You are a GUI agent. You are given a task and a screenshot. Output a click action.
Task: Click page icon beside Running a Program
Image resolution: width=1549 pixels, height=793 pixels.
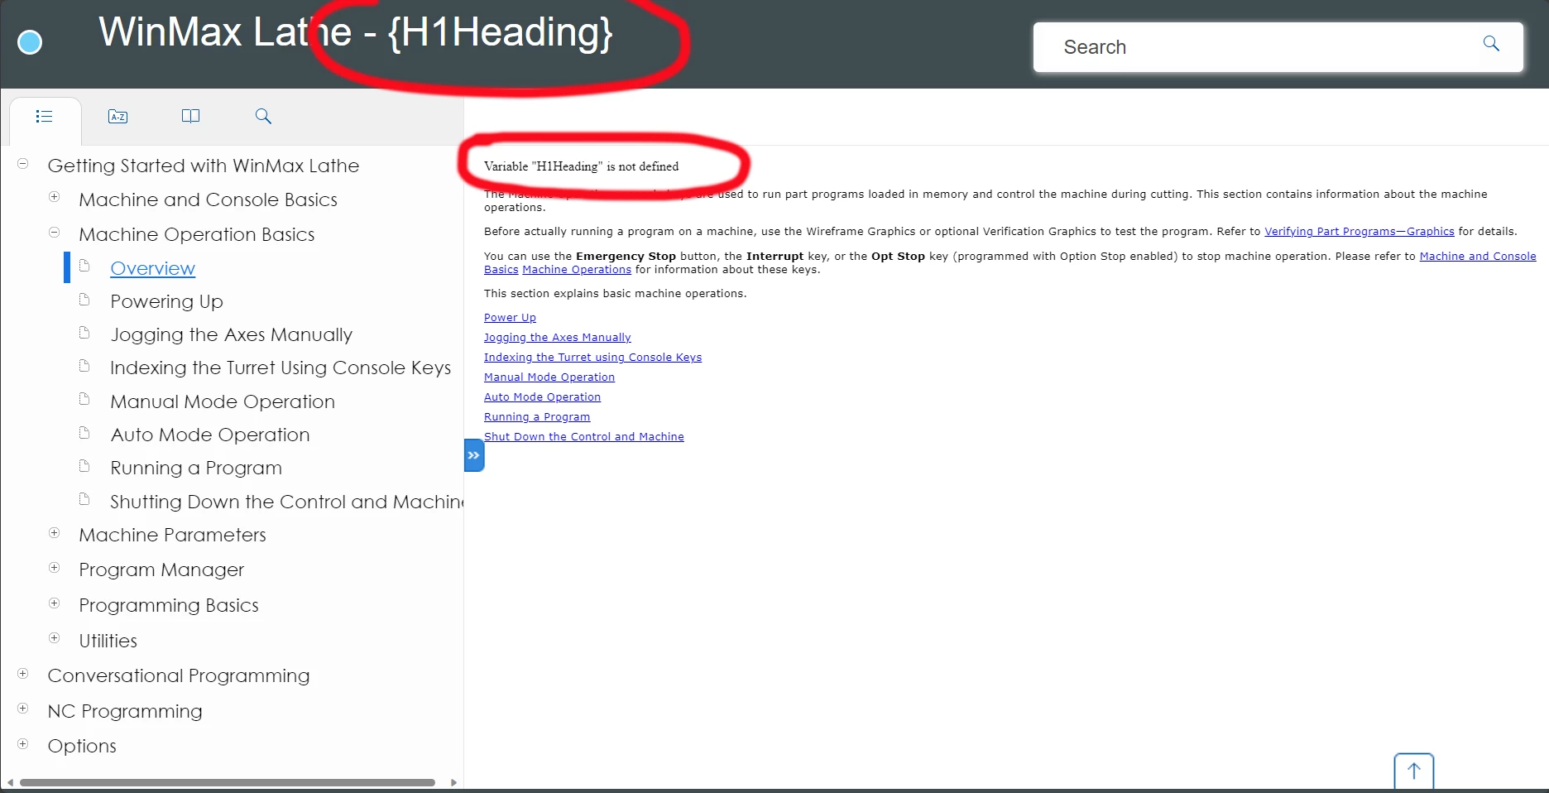coord(84,465)
